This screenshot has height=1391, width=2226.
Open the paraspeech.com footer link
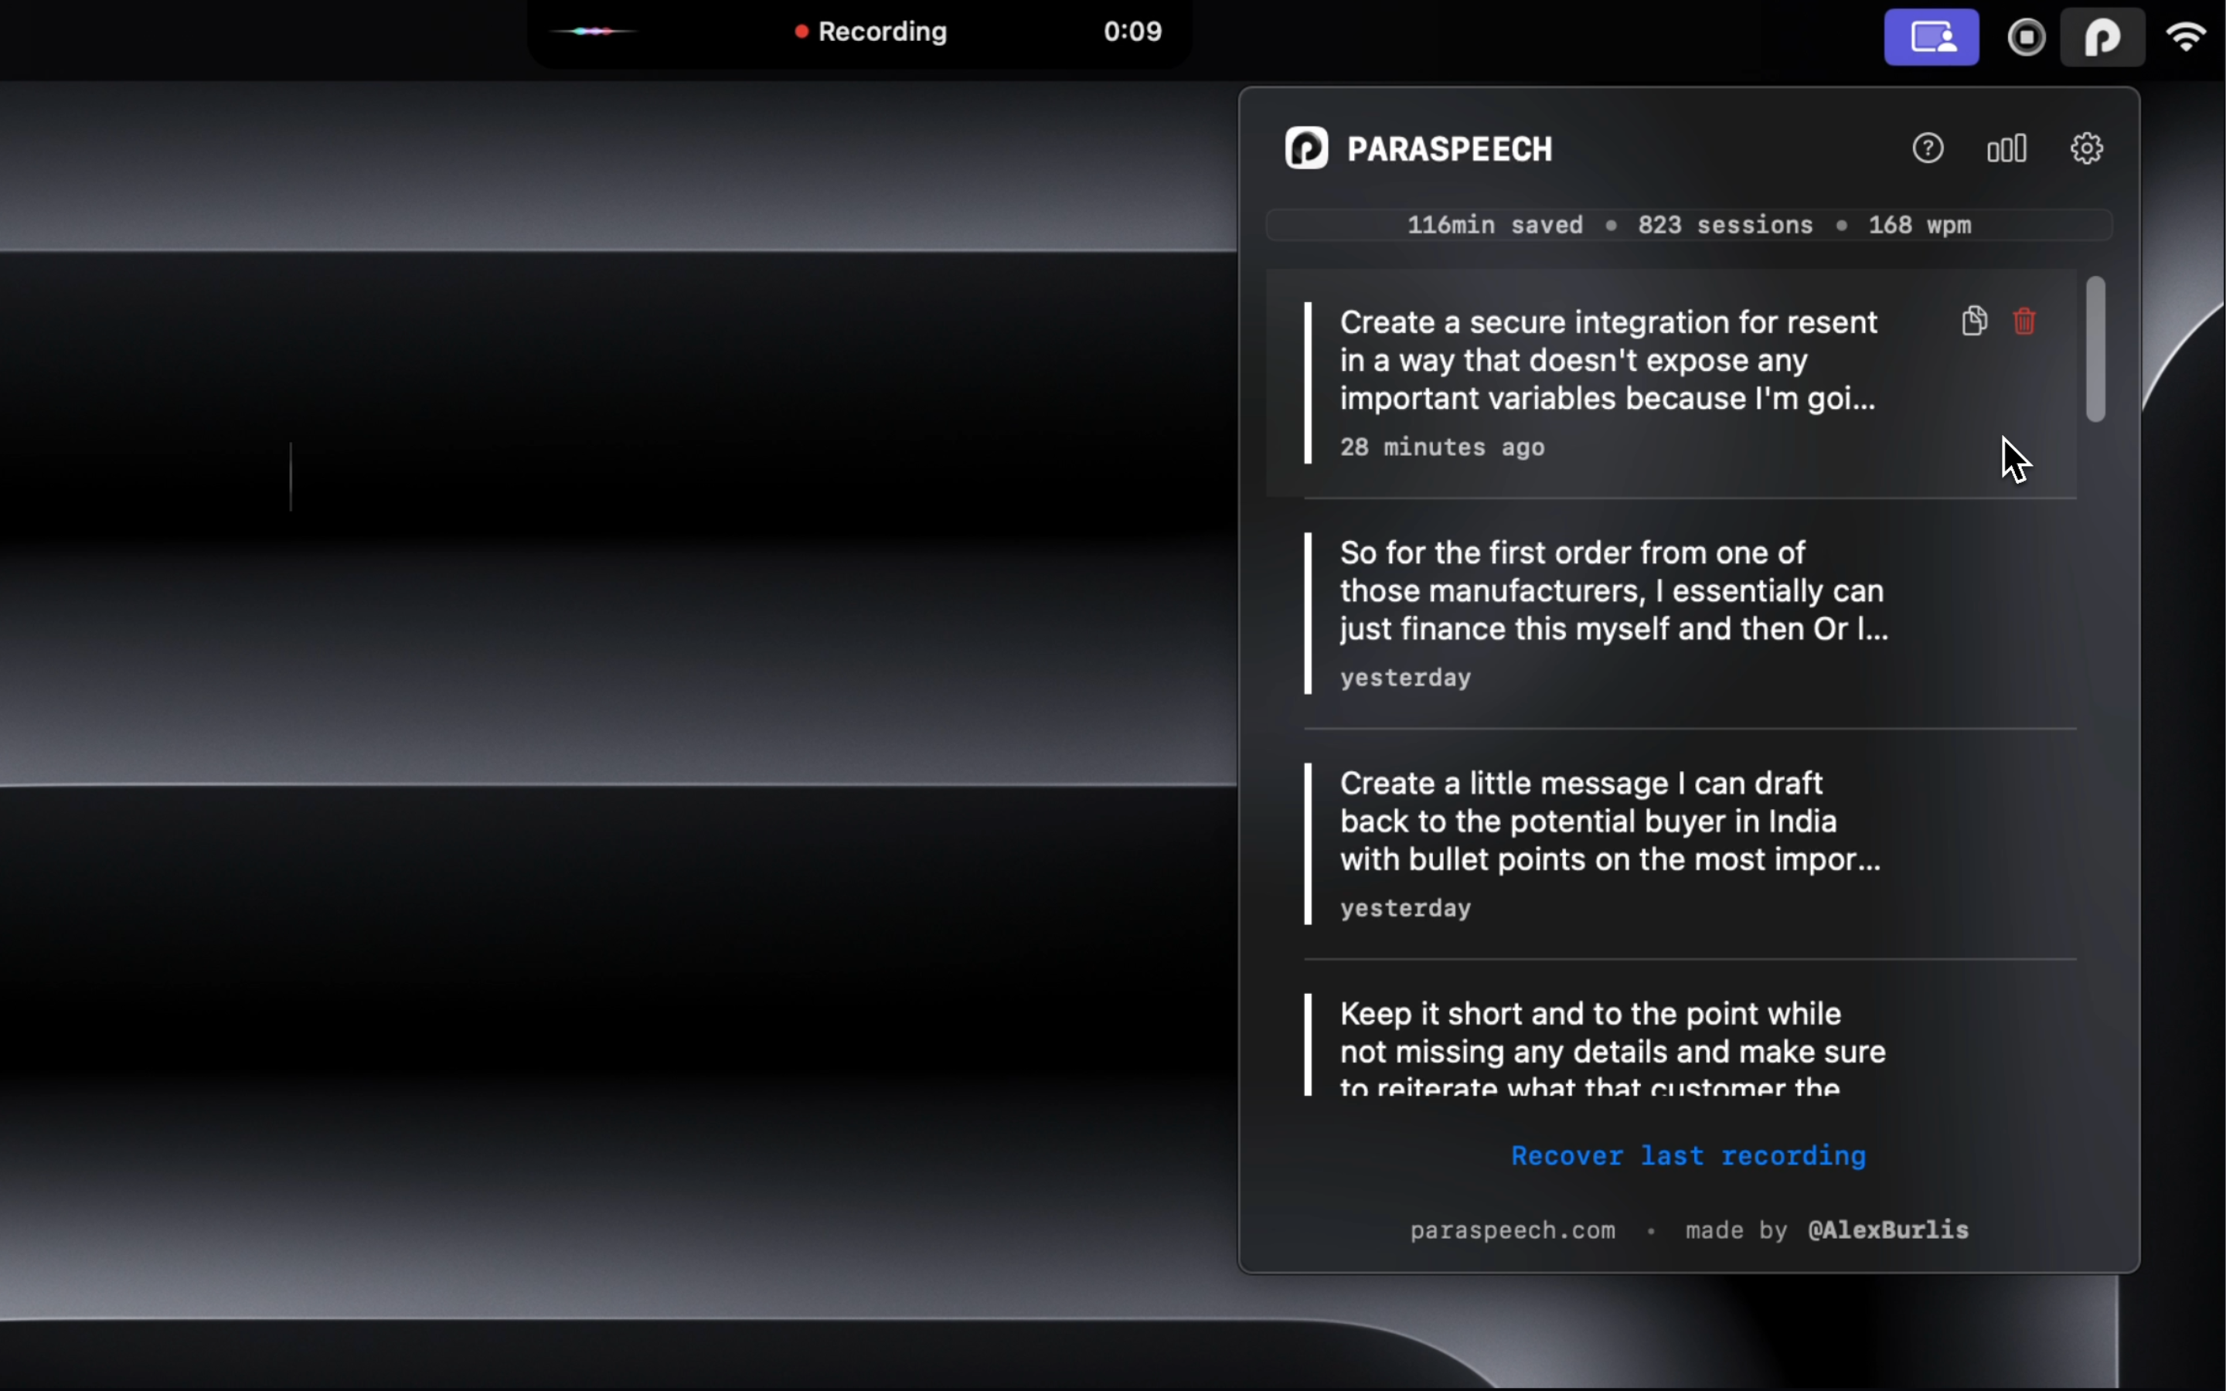tap(1512, 1230)
